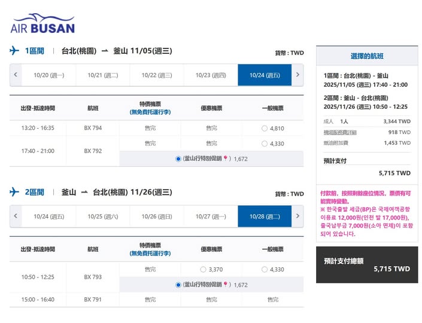Switch to the 10/20 (週一) date tab
Image resolution: width=422 pixels, height=323 pixels.
(49, 75)
